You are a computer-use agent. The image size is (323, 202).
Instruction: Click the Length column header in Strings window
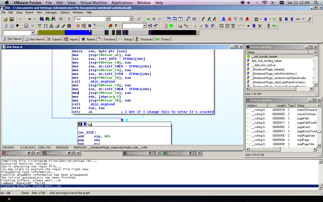[x=277, y=106]
